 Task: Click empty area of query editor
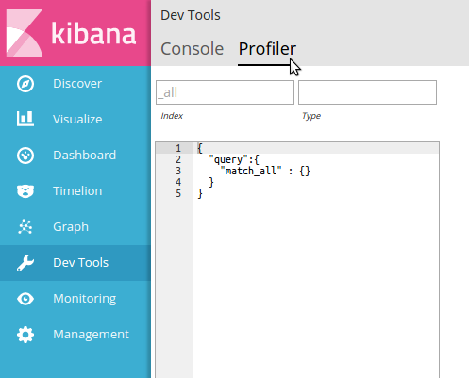coord(316,283)
